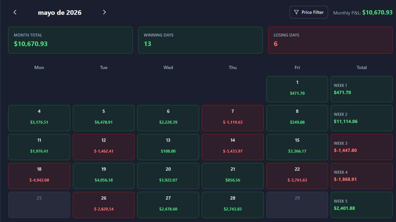Open day 22 showing $-3,761.63

(297, 176)
